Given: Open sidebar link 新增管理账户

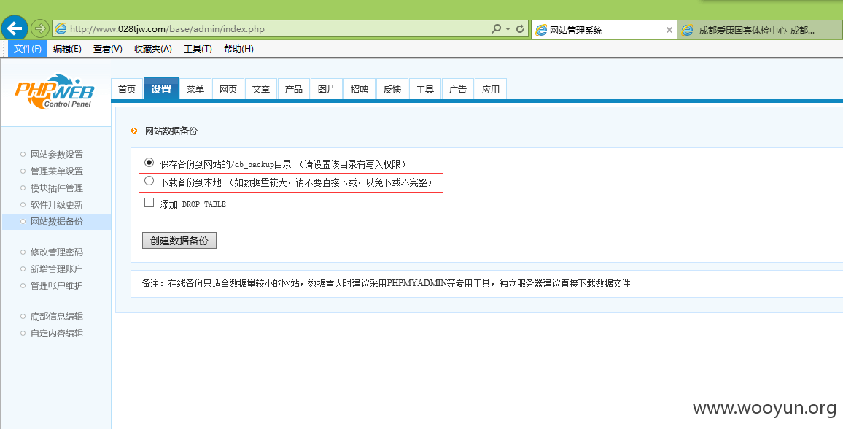Looking at the screenshot, I should click(x=56, y=268).
